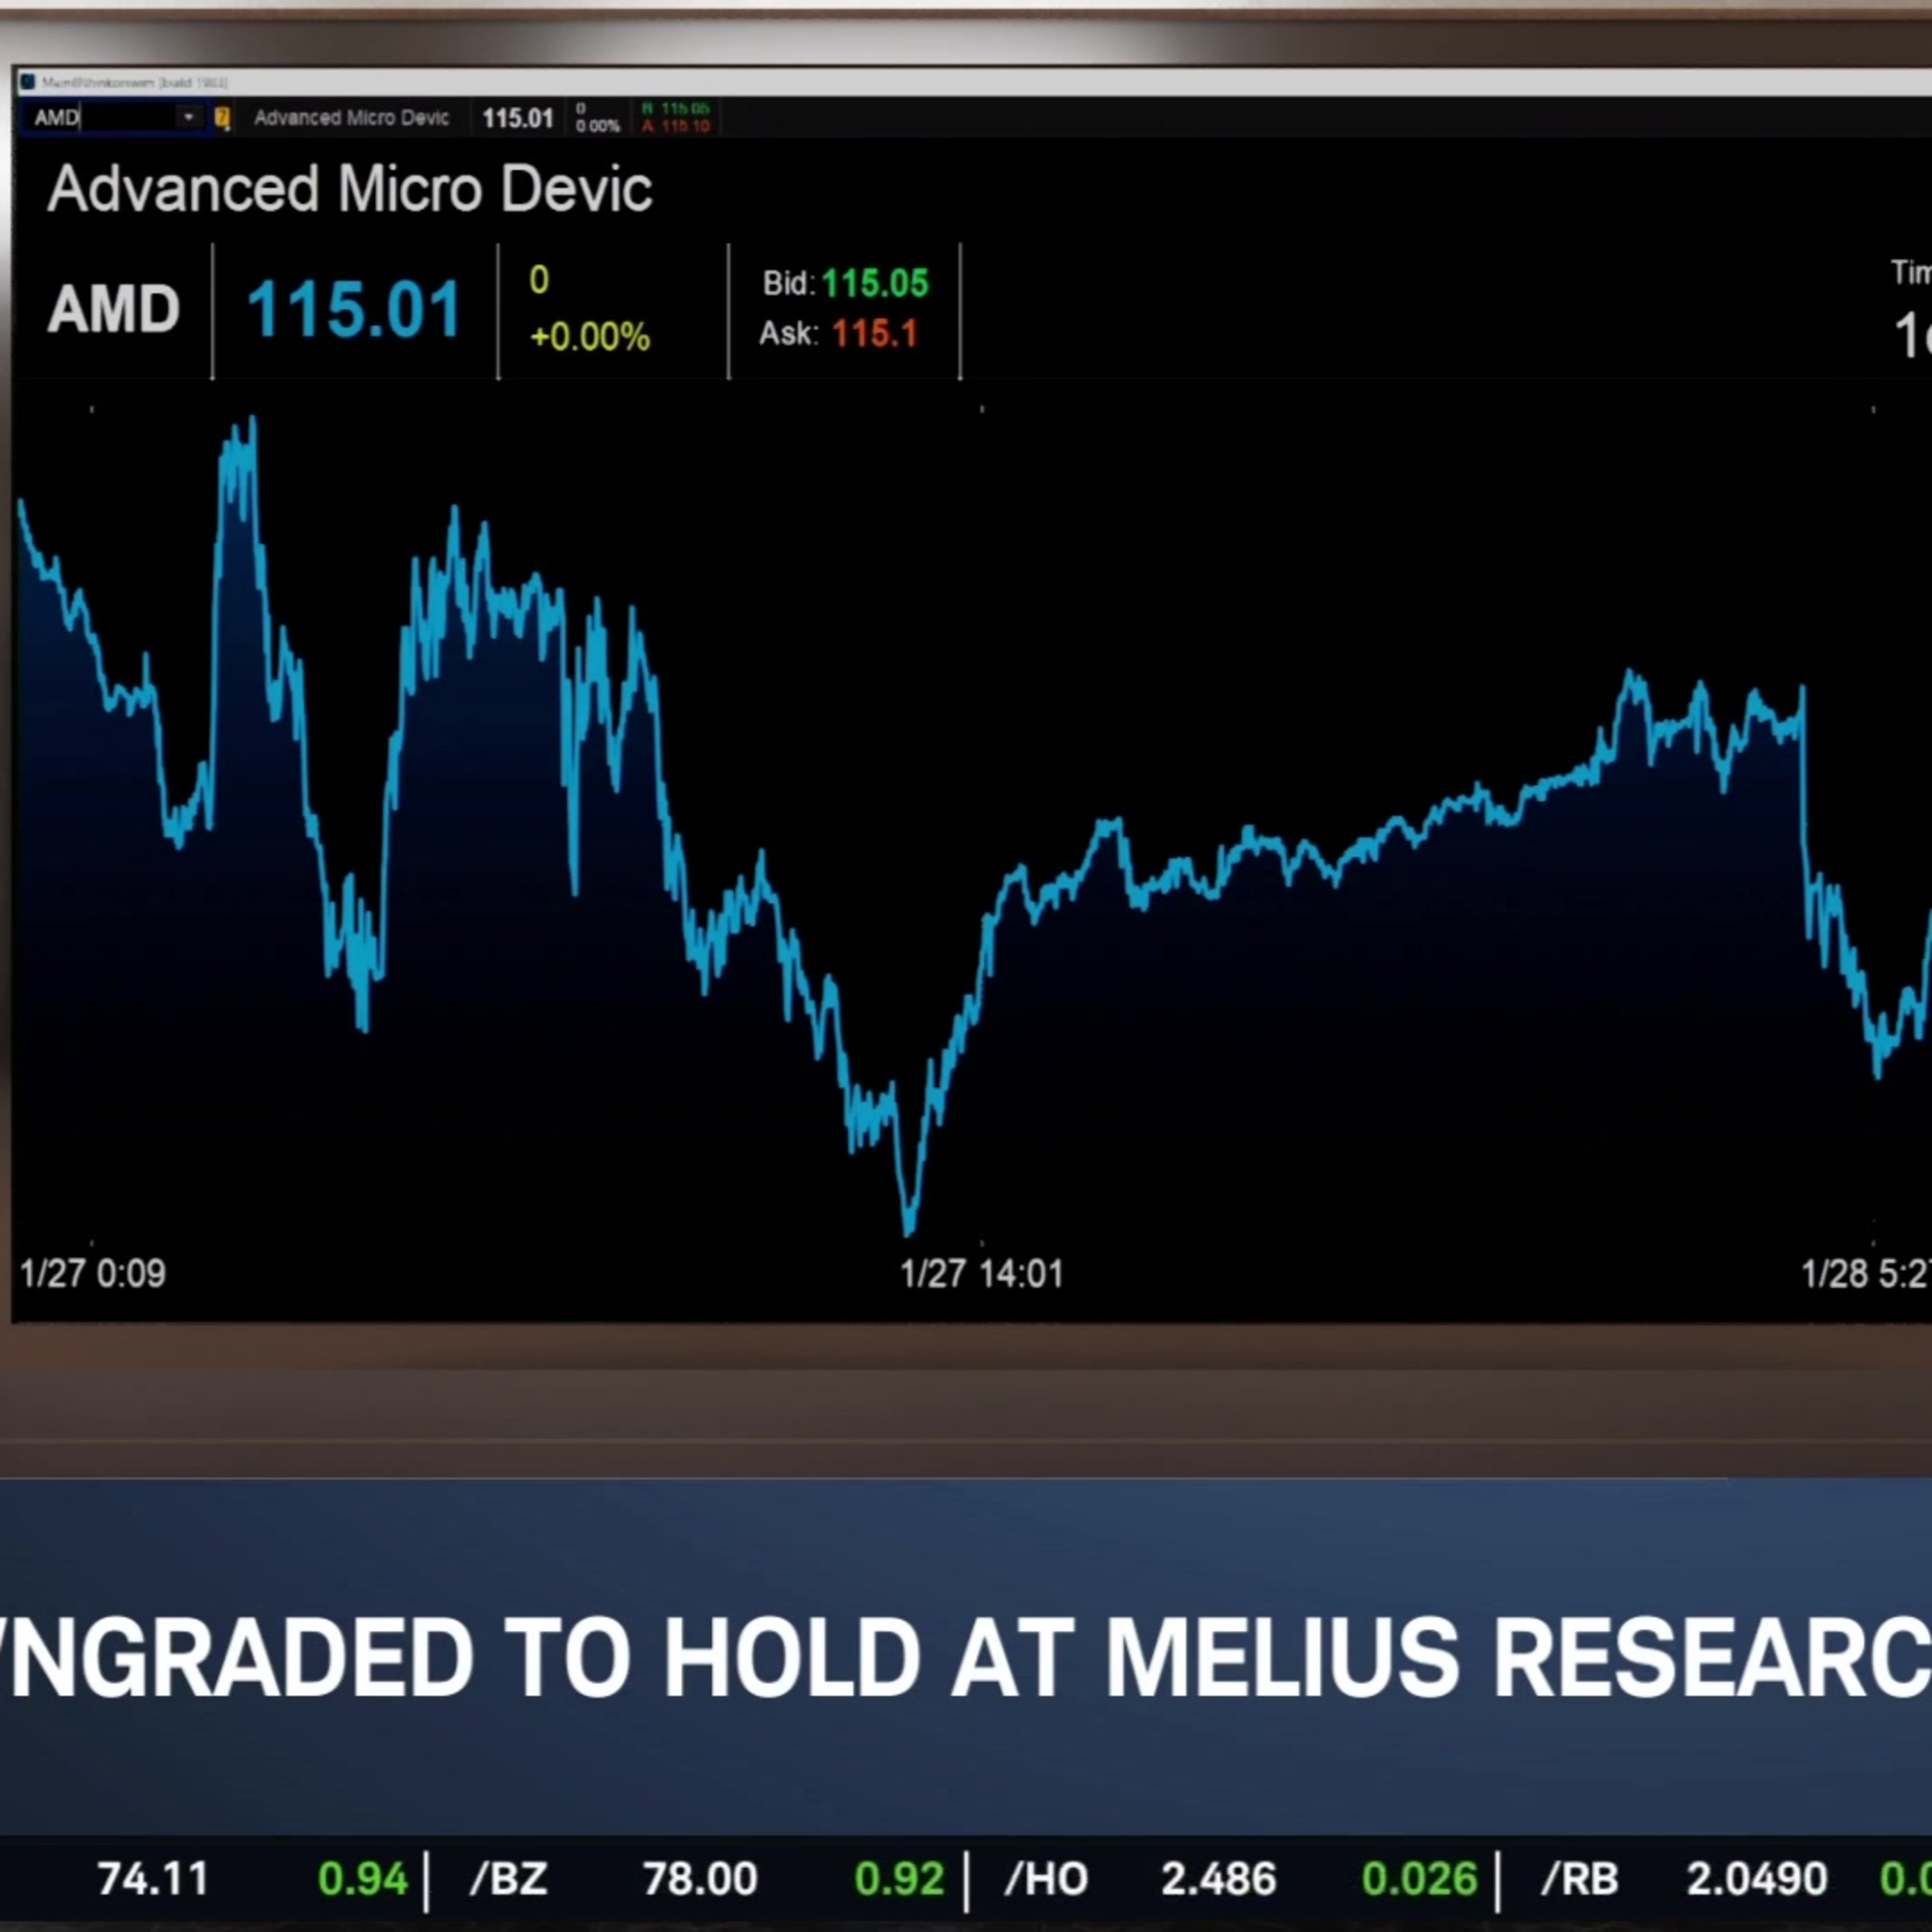
Task: Click the green Bid value 115.05
Action: click(875, 283)
